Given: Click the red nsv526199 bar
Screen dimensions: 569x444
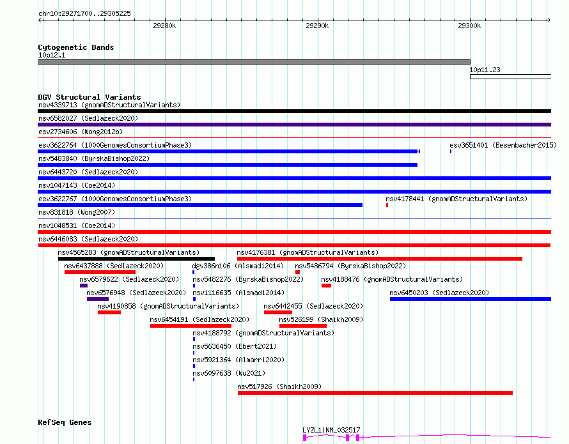Looking at the screenshot, I should [303, 326].
